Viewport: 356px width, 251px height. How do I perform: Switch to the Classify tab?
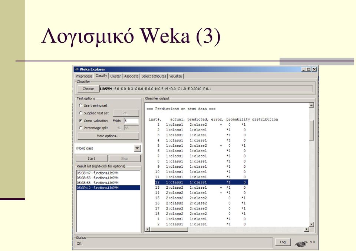click(101, 76)
